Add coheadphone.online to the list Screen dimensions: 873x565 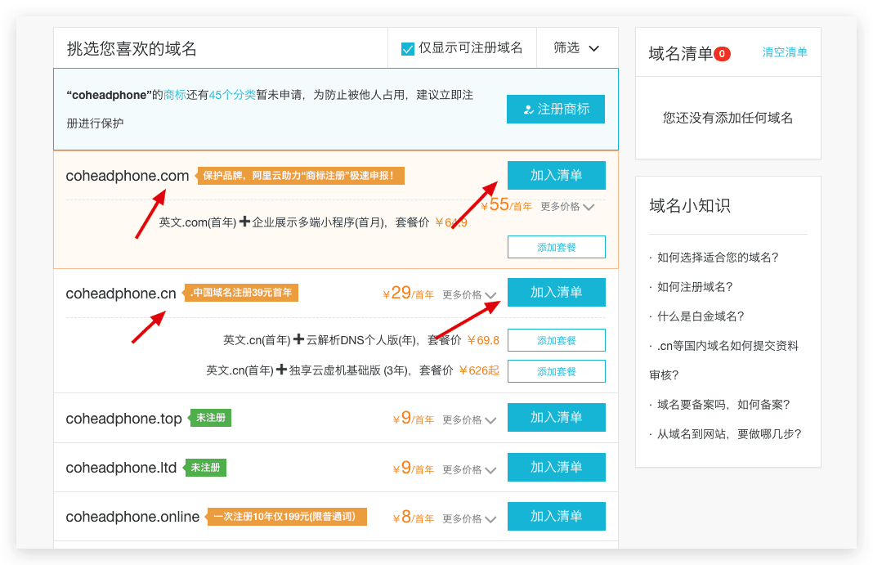tap(556, 516)
